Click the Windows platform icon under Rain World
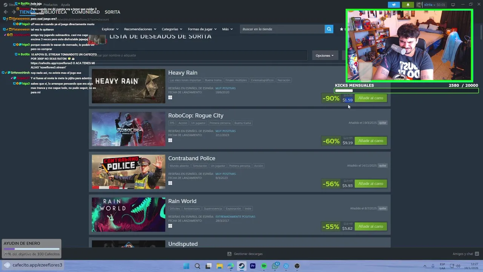Image resolution: width=483 pixels, height=272 pixels. [170, 226]
